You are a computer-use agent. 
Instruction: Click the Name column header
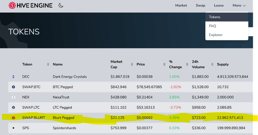58,64
